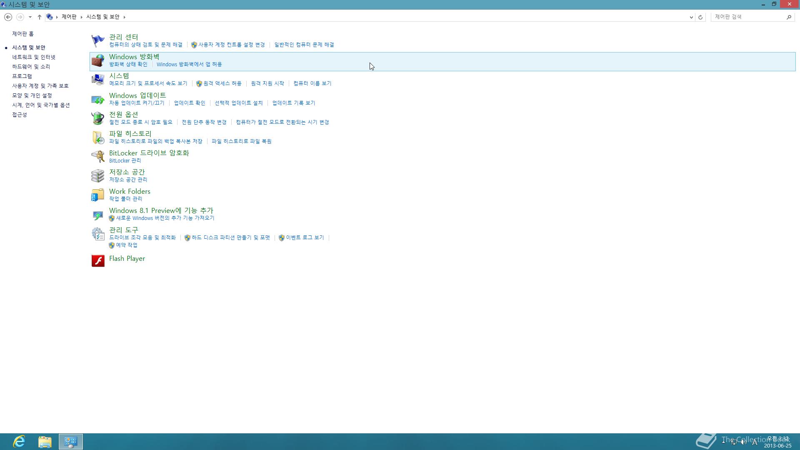Click the Control Panel taskbar button

71,442
